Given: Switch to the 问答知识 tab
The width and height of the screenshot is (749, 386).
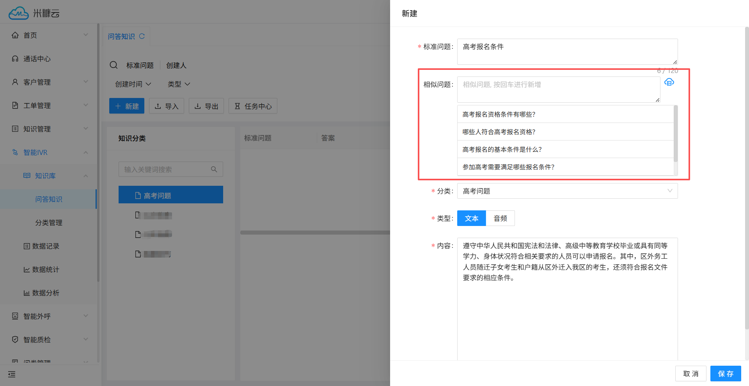Looking at the screenshot, I should coord(122,36).
